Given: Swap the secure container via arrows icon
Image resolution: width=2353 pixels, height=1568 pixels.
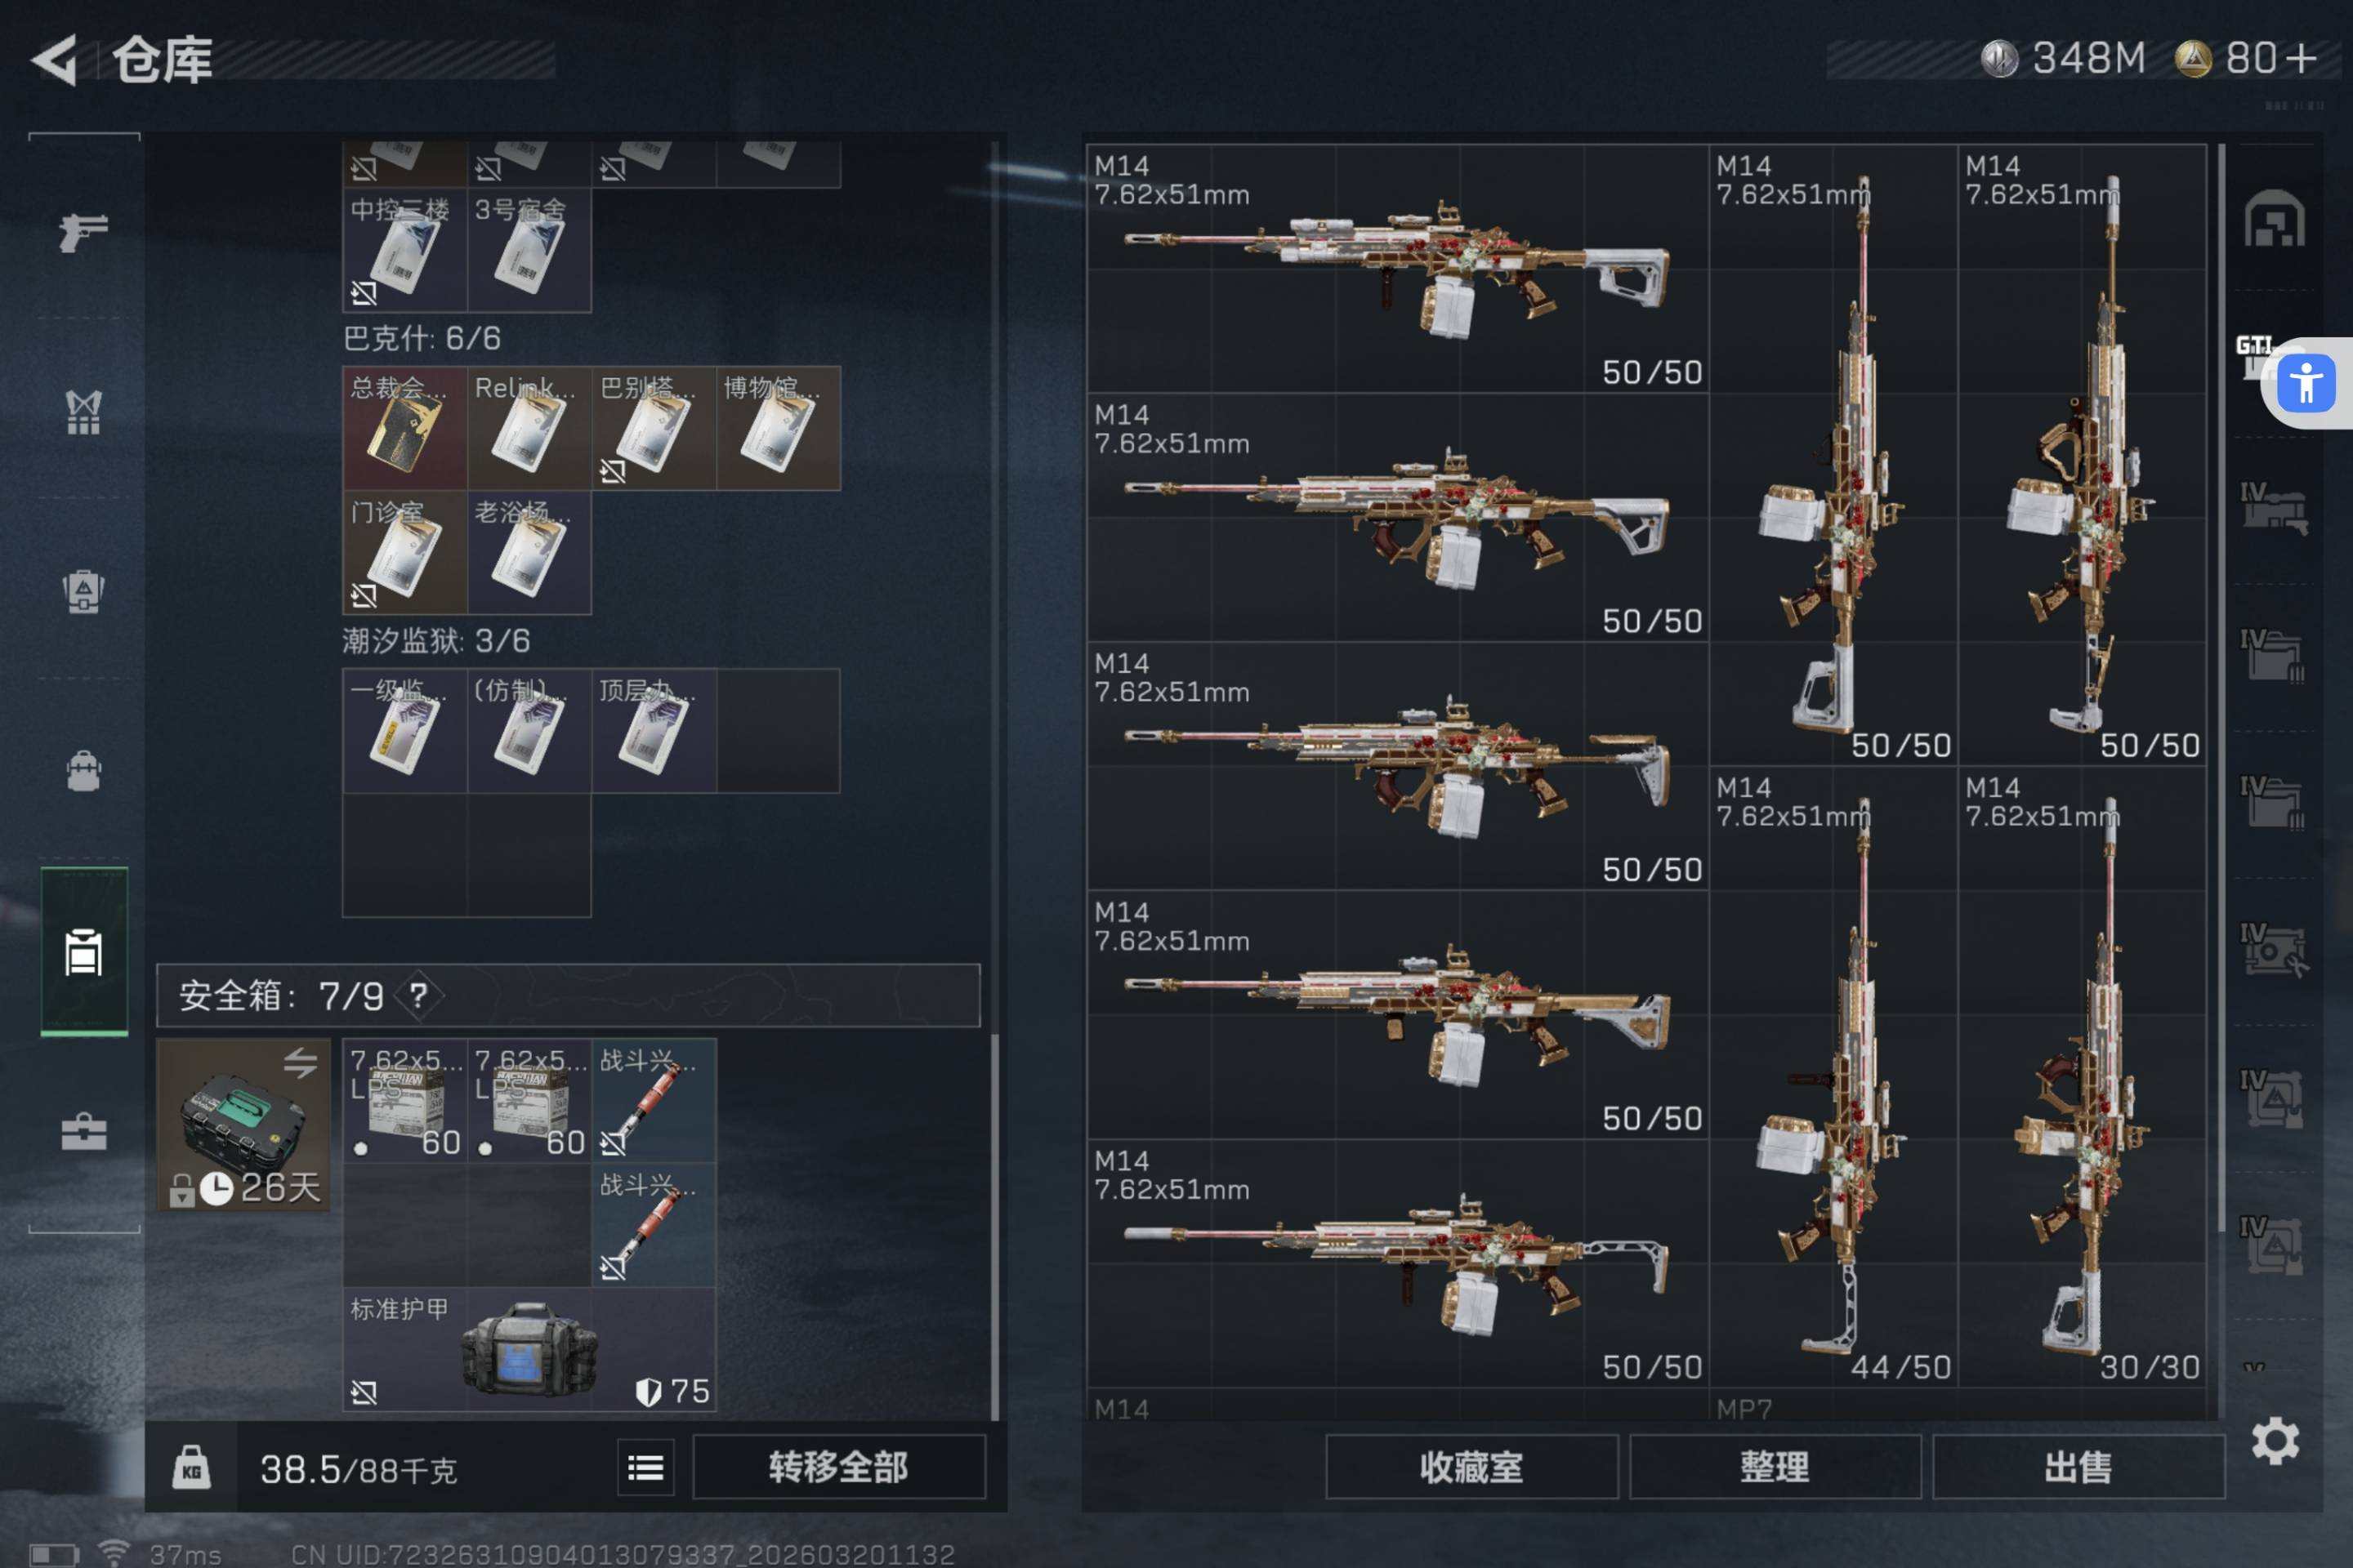Looking at the screenshot, I should [300, 1062].
